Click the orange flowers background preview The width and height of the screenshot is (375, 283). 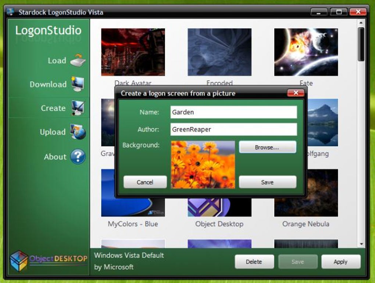pyautogui.click(x=203, y=165)
